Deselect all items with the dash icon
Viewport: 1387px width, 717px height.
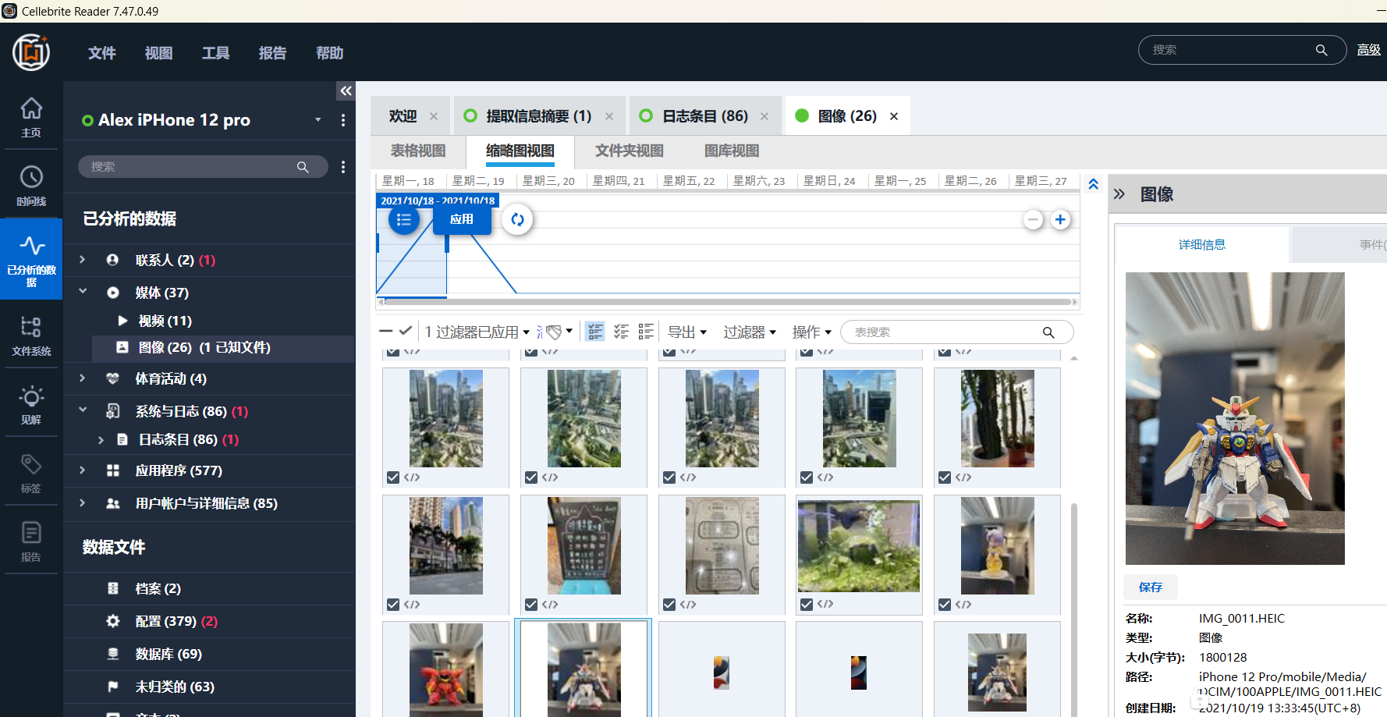pyautogui.click(x=385, y=332)
